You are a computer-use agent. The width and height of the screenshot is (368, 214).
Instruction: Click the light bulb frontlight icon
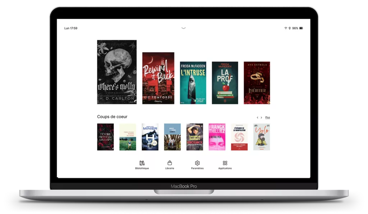[290, 28]
